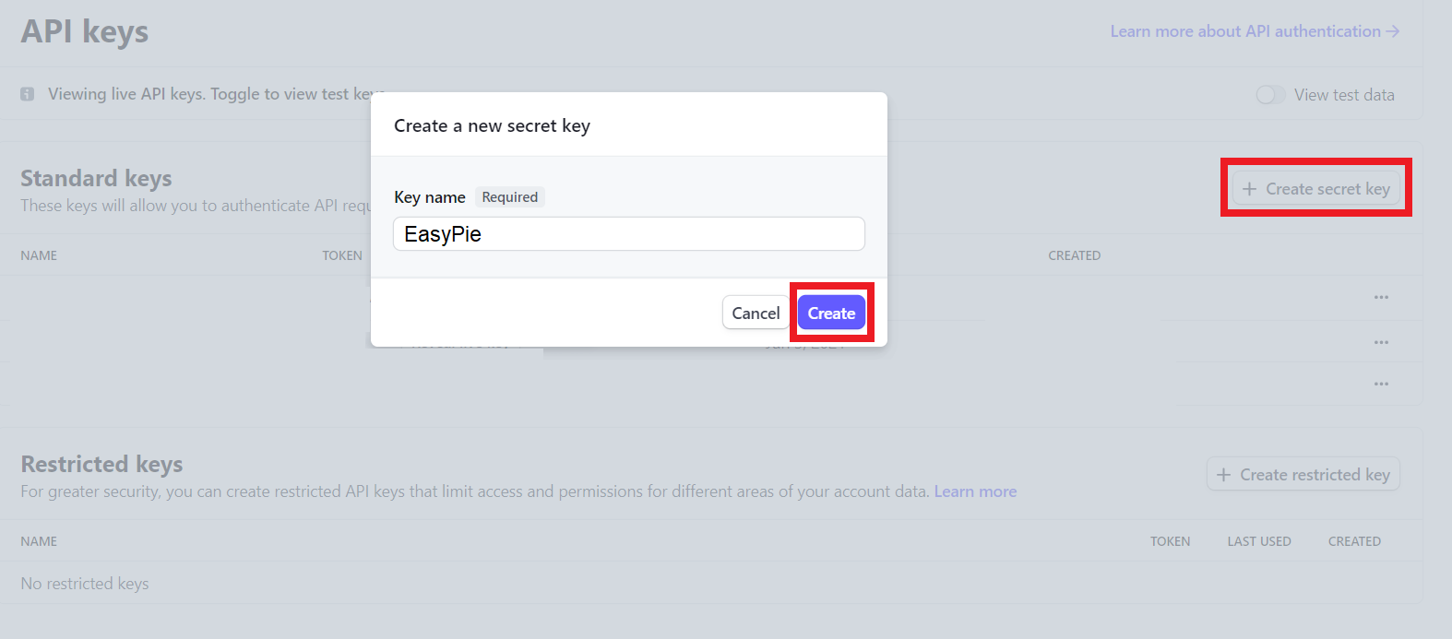Click the Required badge next to Key name
The image size is (1452, 639).
[x=509, y=196]
